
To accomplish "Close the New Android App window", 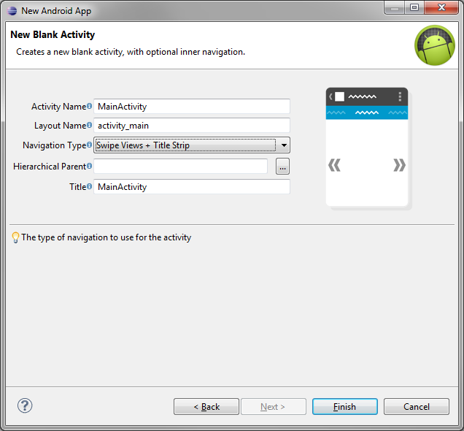I will pyautogui.click(x=441, y=8).
